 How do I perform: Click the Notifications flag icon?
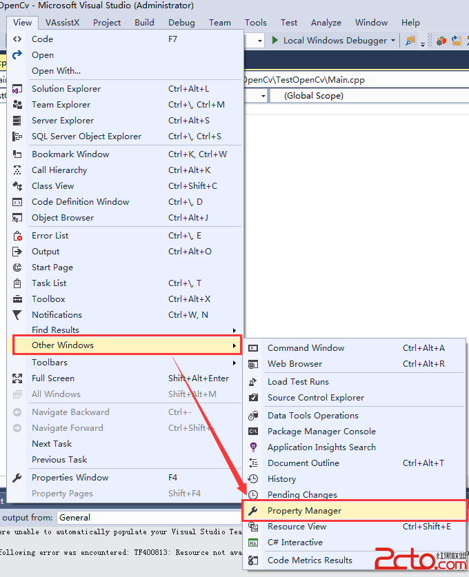17,314
